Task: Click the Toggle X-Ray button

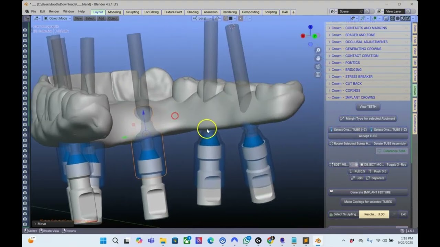Action: tap(396, 165)
